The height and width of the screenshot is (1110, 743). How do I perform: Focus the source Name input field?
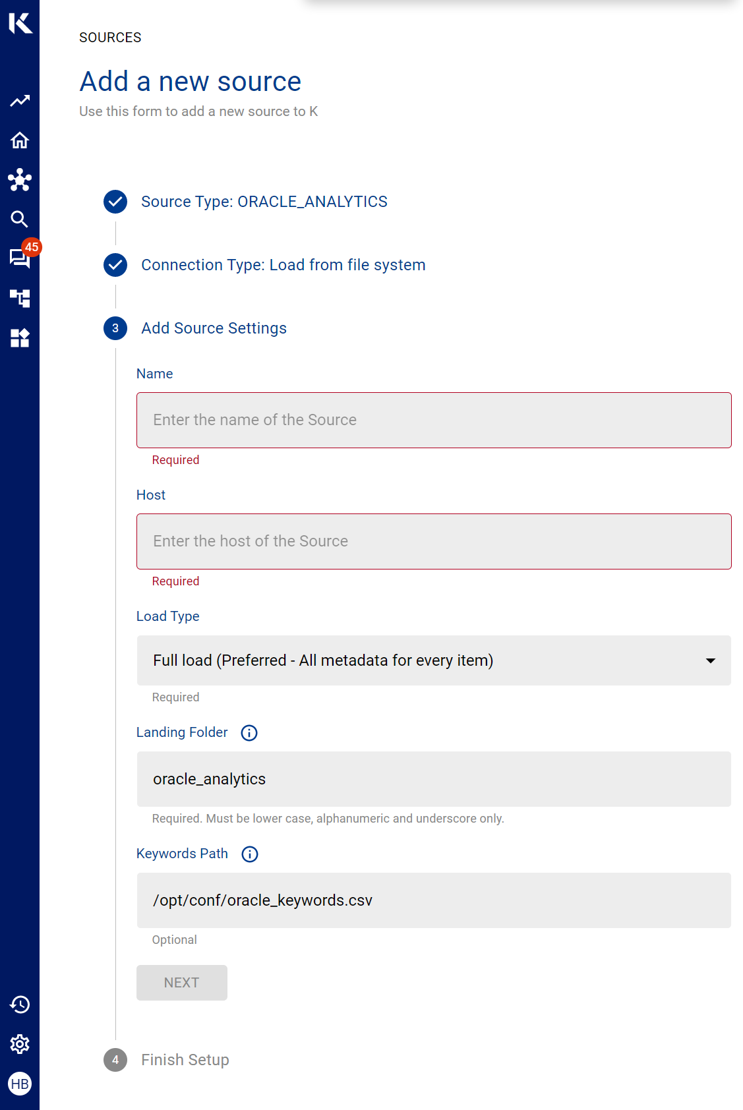coord(433,421)
